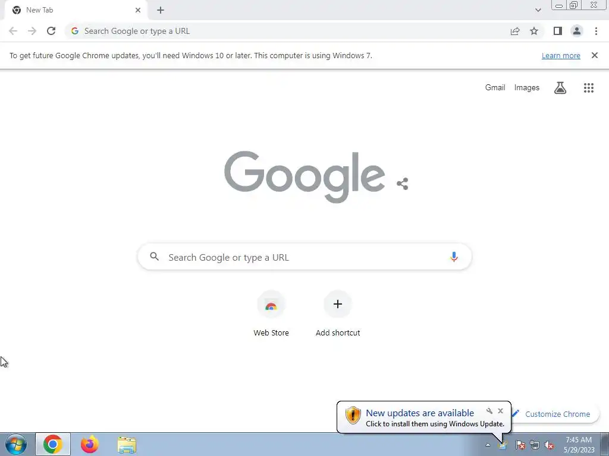The height and width of the screenshot is (456, 609).
Task: Add a new shortcut tile
Action: pos(338,313)
